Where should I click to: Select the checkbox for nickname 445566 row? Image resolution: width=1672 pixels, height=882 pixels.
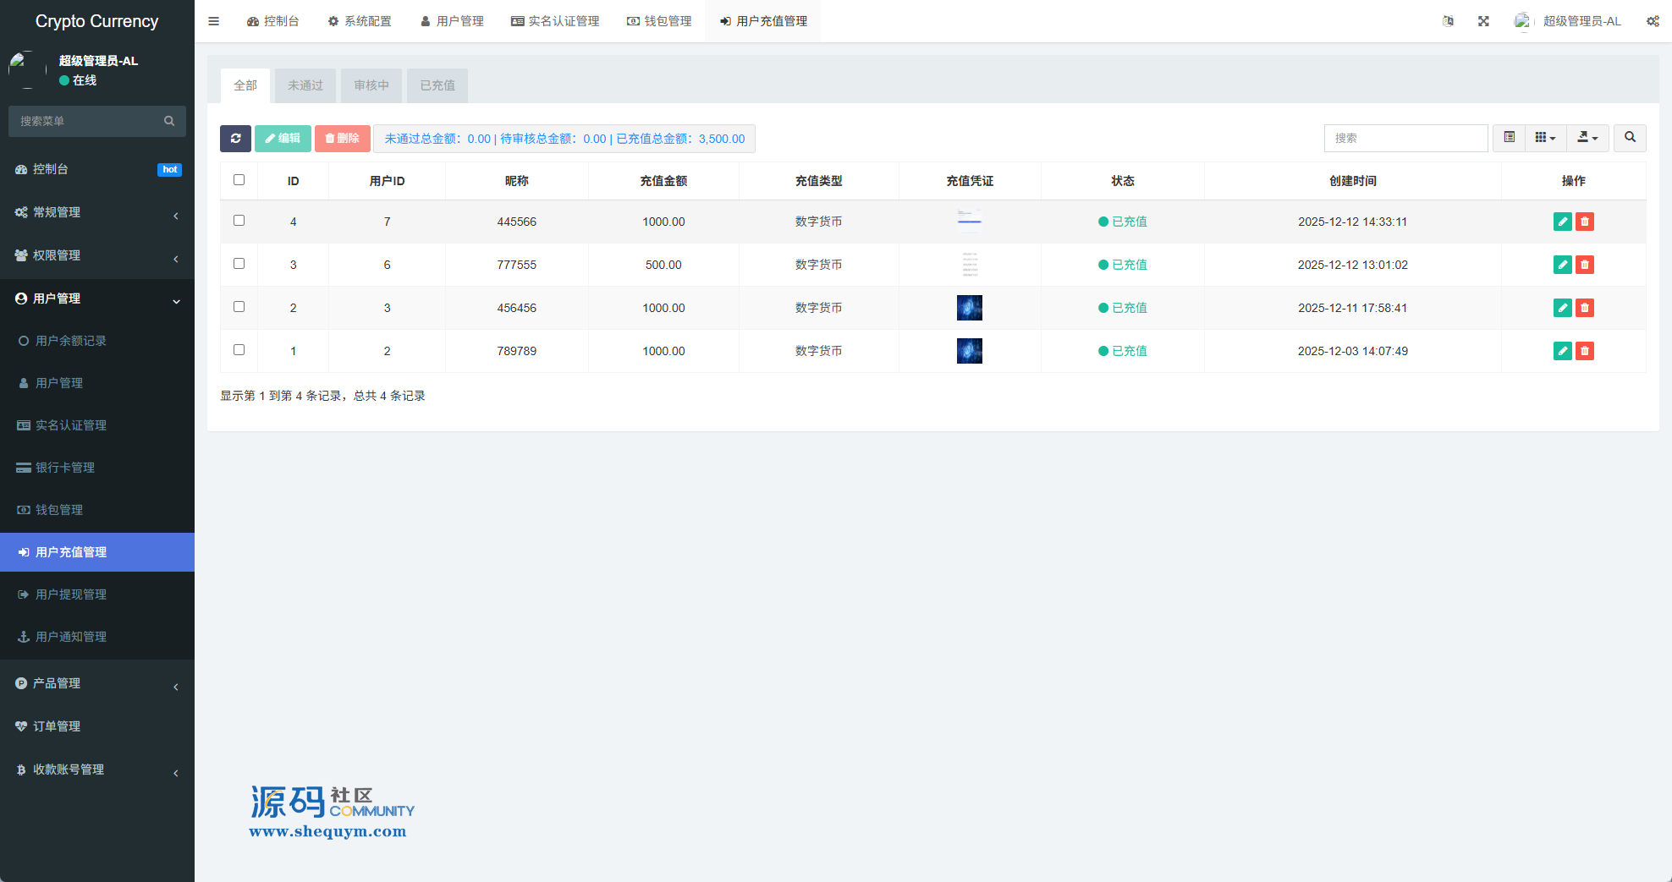pos(239,221)
